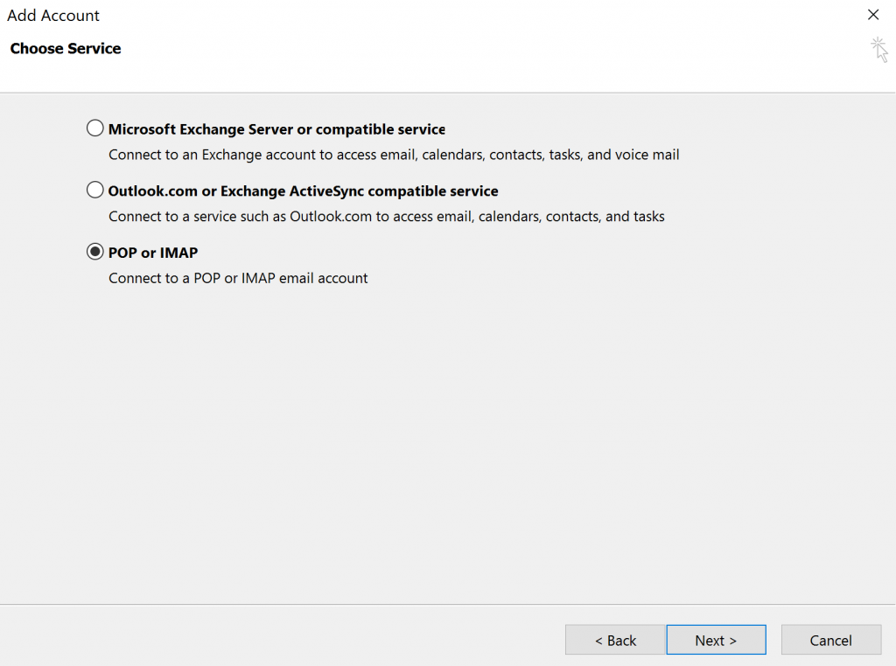Confirm POP or IMAP then press Next
Viewport: 896px width, 666px height.
click(x=716, y=639)
